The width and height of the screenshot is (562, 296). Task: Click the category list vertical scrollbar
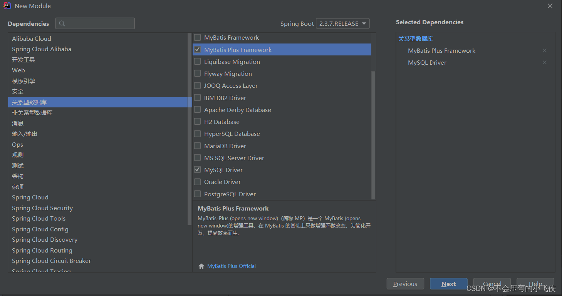point(190,129)
